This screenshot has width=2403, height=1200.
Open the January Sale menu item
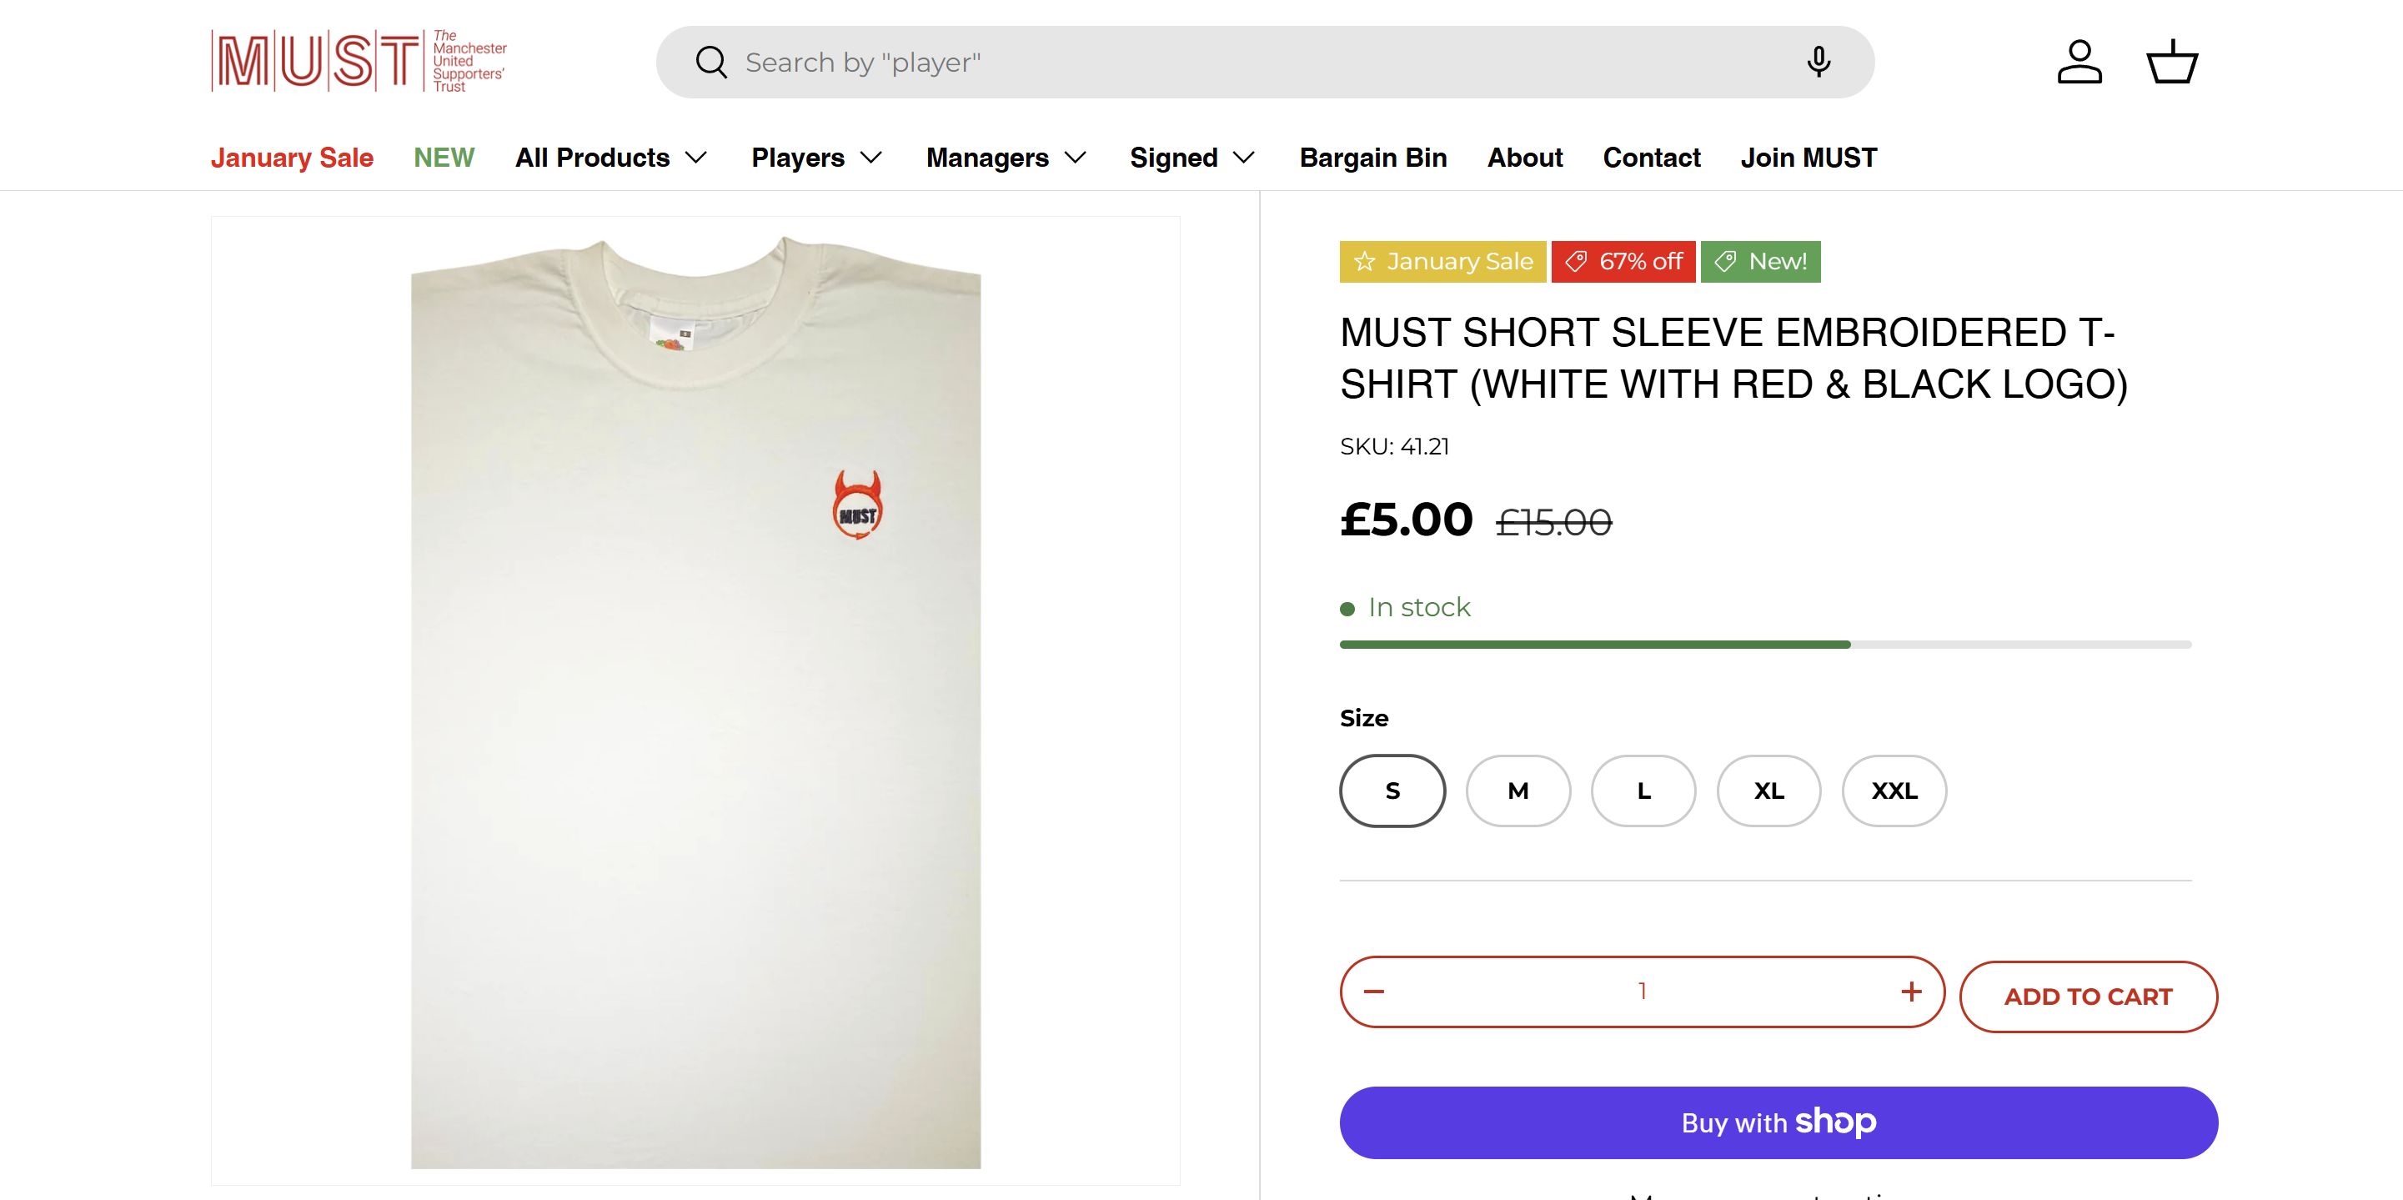292,158
